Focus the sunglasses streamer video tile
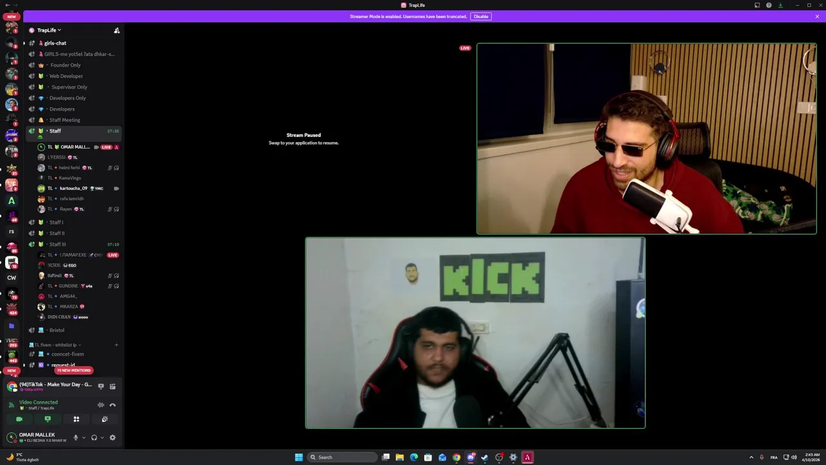This screenshot has width=826, height=465. 647,138
